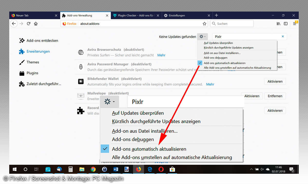Open 'Mehr' link for Bitdefender Wallet
The height and width of the screenshot is (184, 308).
coord(210,84)
